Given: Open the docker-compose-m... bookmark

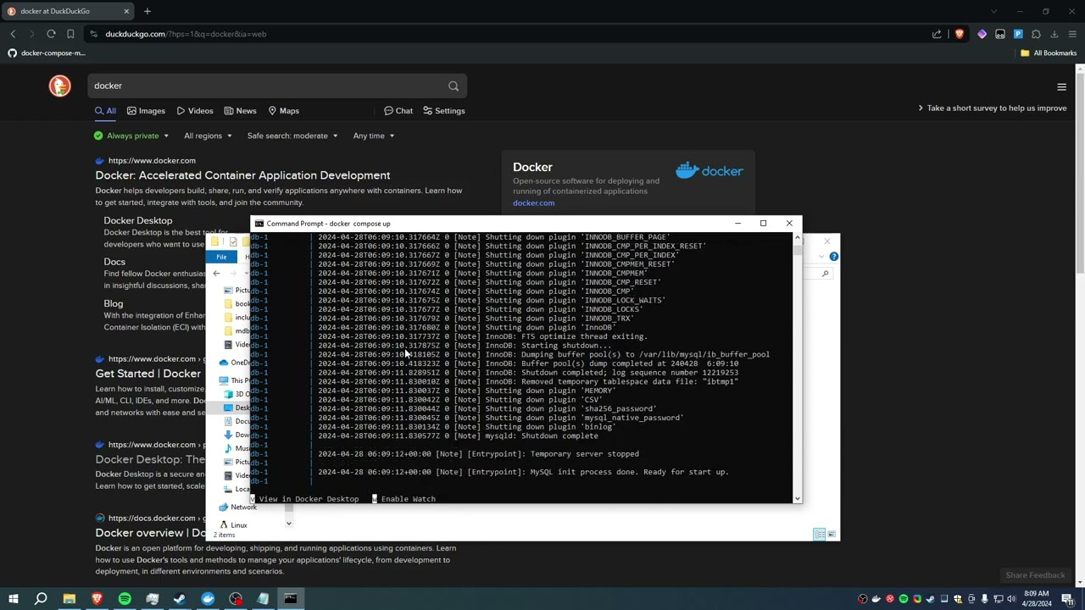Looking at the screenshot, I should [x=47, y=53].
